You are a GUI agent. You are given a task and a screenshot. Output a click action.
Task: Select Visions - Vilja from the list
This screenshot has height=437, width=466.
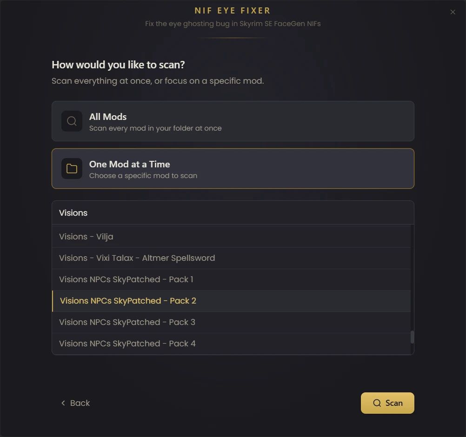(x=86, y=237)
